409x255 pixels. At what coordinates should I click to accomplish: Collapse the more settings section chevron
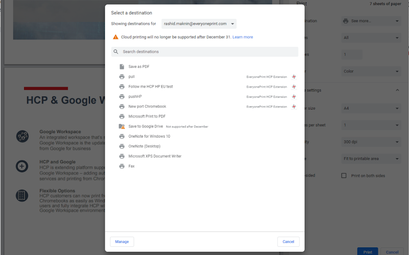click(397, 90)
